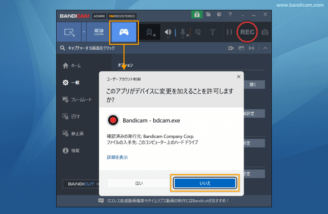Take a screenshot with the camera icon
Viewport: 328px width, 214px height.
pyautogui.click(x=265, y=32)
